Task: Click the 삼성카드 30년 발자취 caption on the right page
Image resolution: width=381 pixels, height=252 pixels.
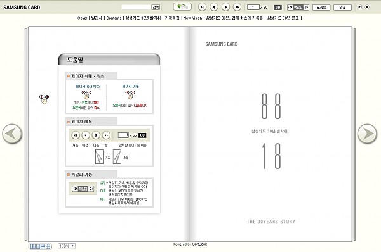Action: (269, 131)
